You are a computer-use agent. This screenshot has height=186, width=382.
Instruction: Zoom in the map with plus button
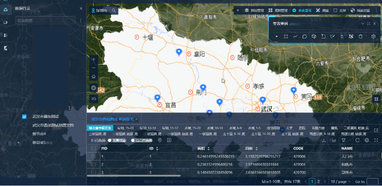coord(93,59)
